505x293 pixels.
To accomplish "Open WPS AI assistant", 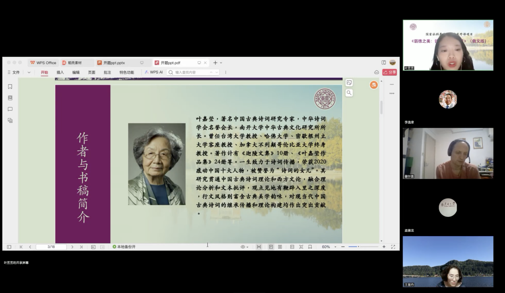I will click(x=154, y=73).
